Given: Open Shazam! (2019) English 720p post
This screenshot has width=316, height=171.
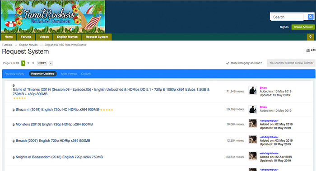Looking at the screenshot, I should pyautogui.click(x=57, y=110).
